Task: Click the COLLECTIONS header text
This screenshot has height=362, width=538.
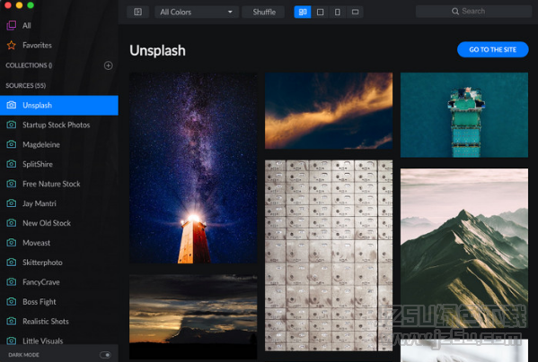Action: click(x=29, y=65)
